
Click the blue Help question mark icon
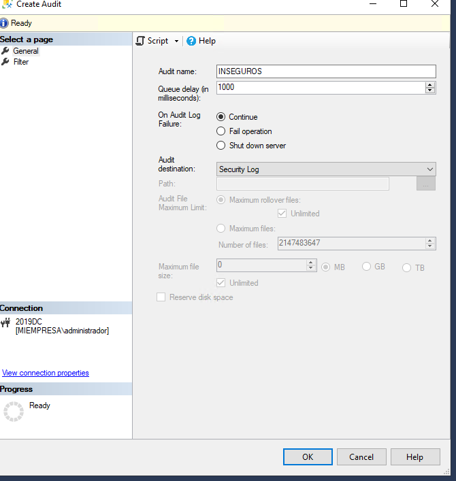(x=191, y=41)
